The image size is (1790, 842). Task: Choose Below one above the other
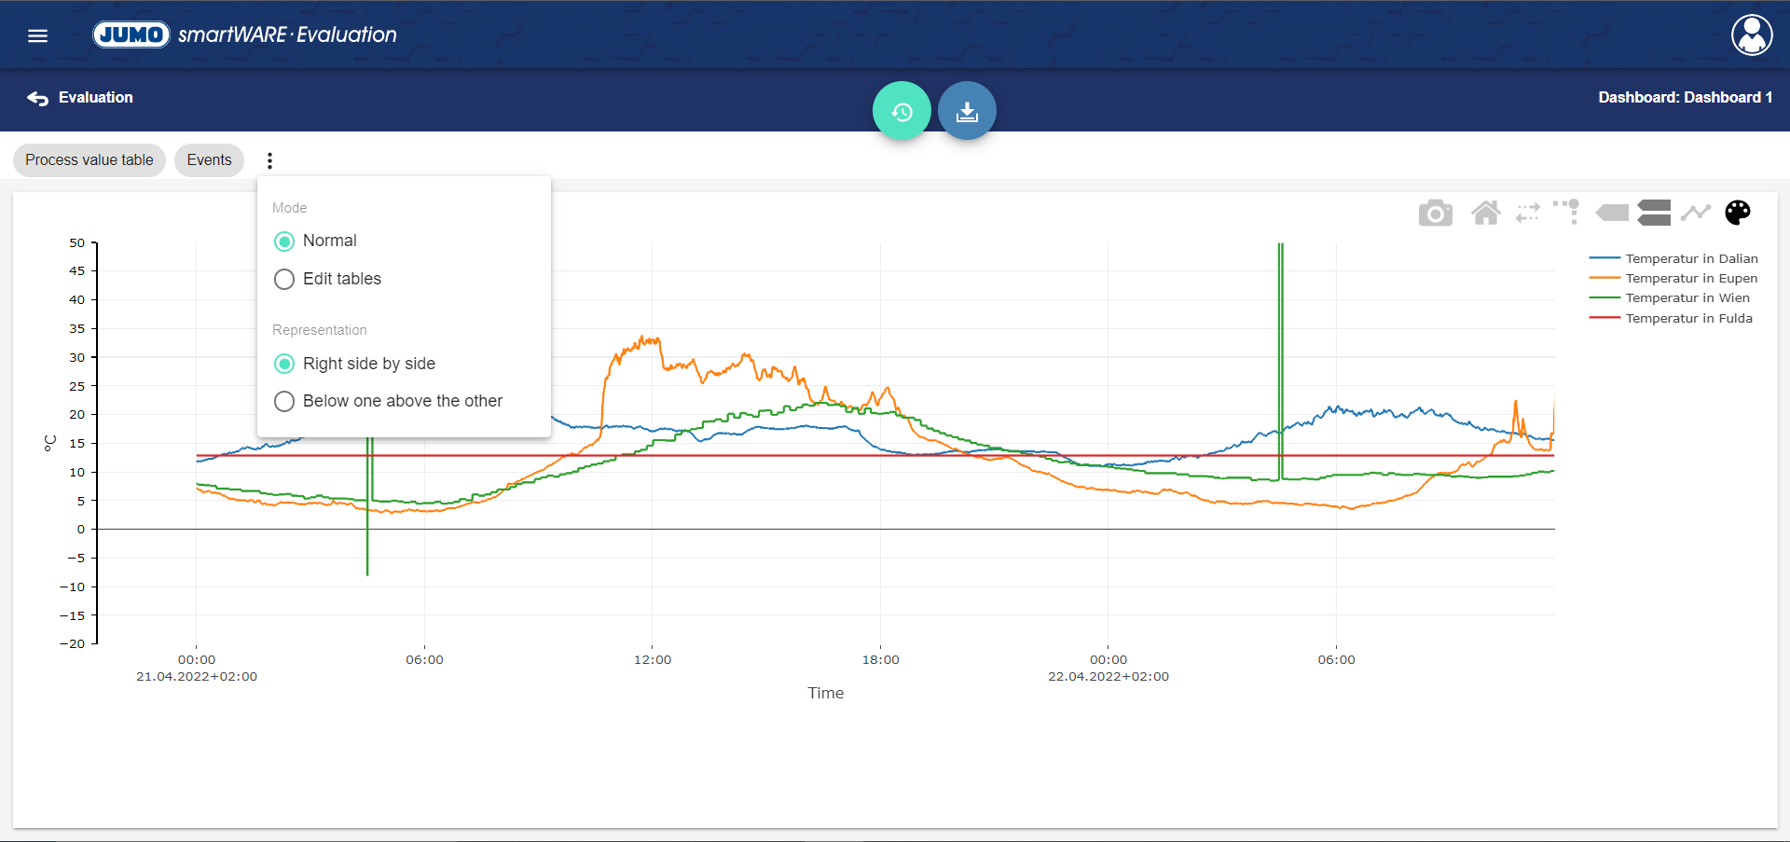tap(284, 402)
